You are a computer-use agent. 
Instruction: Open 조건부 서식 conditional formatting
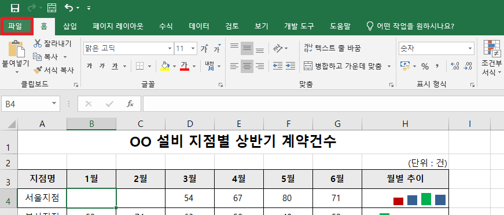pos(491,58)
